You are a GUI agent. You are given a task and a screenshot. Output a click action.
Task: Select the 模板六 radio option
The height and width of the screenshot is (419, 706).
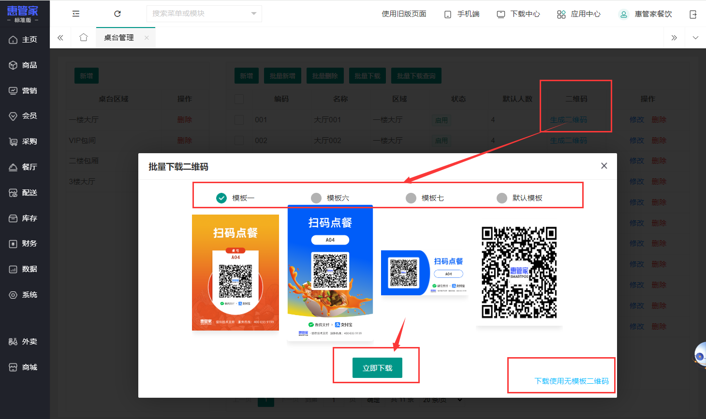point(330,198)
